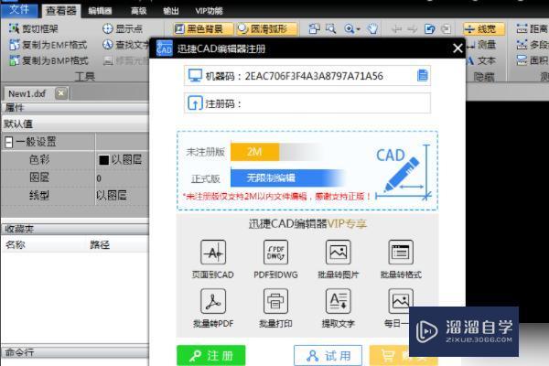Click the 试用 trial button
549x366 pixels.
point(328,356)
